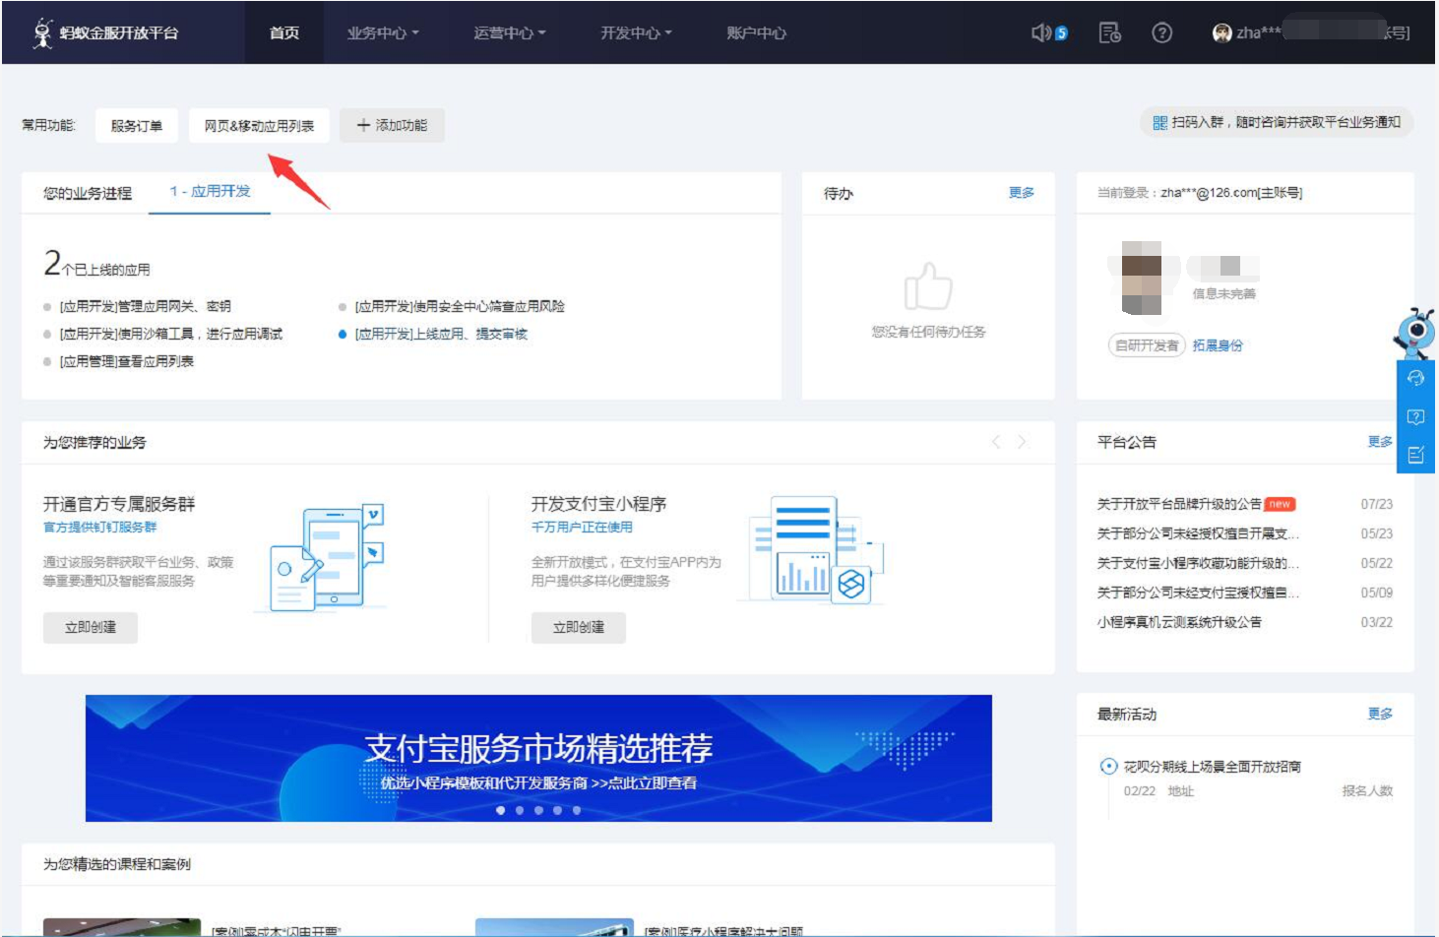
Task: Open 小程序真机云测系统升级公告
Action: click(x=1179, y=622)
